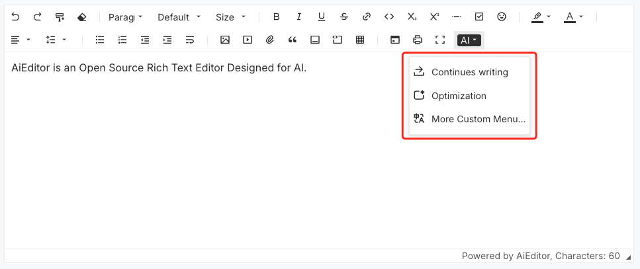Expand the Size font dropdown
This screenshot has width=640, height=269.
[230, 17]
